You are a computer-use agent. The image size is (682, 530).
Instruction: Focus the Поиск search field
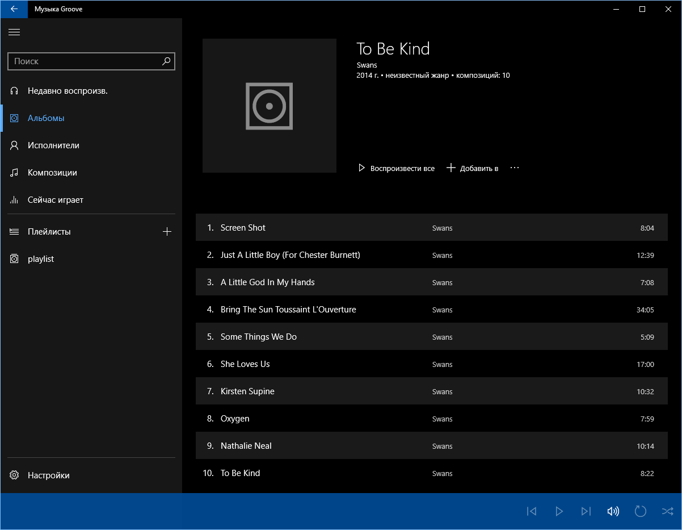tap(91, 61)
